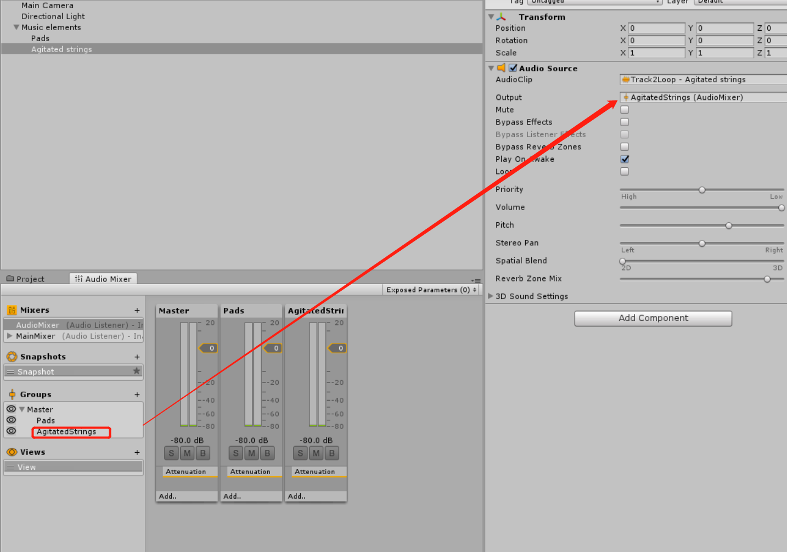
Task: Solo the Master mixer group
Action: pos(171,453)
